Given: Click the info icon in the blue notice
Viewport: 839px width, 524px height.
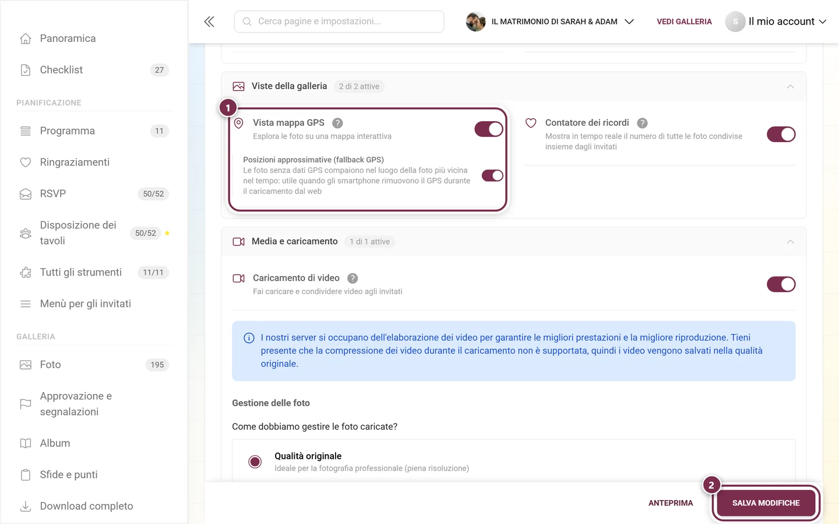Looking at the screenshot, I should (249, 338).
